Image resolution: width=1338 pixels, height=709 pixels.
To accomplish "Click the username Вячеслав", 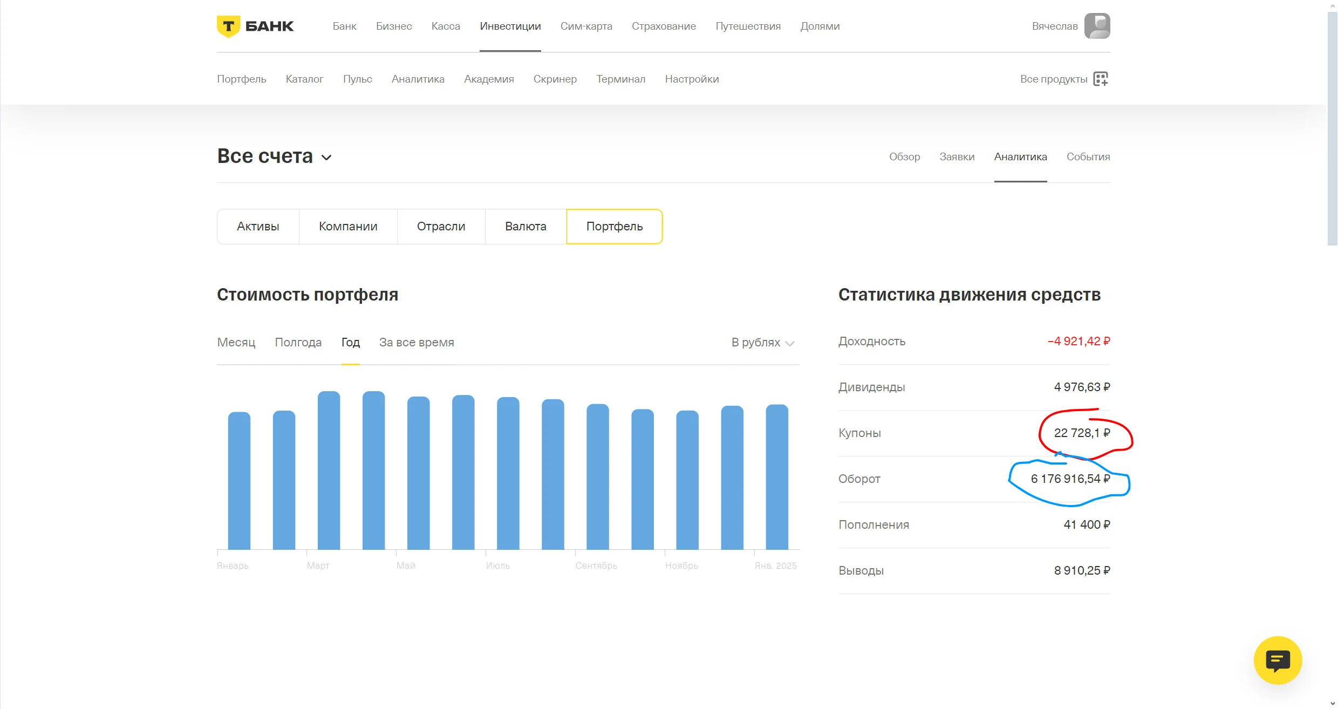I will pyautogui.click(x=1055, y=26).
